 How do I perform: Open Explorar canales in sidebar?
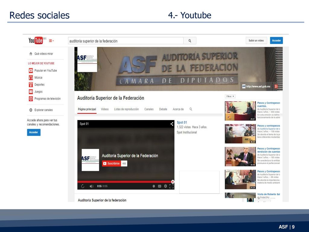tap(41, 110)
